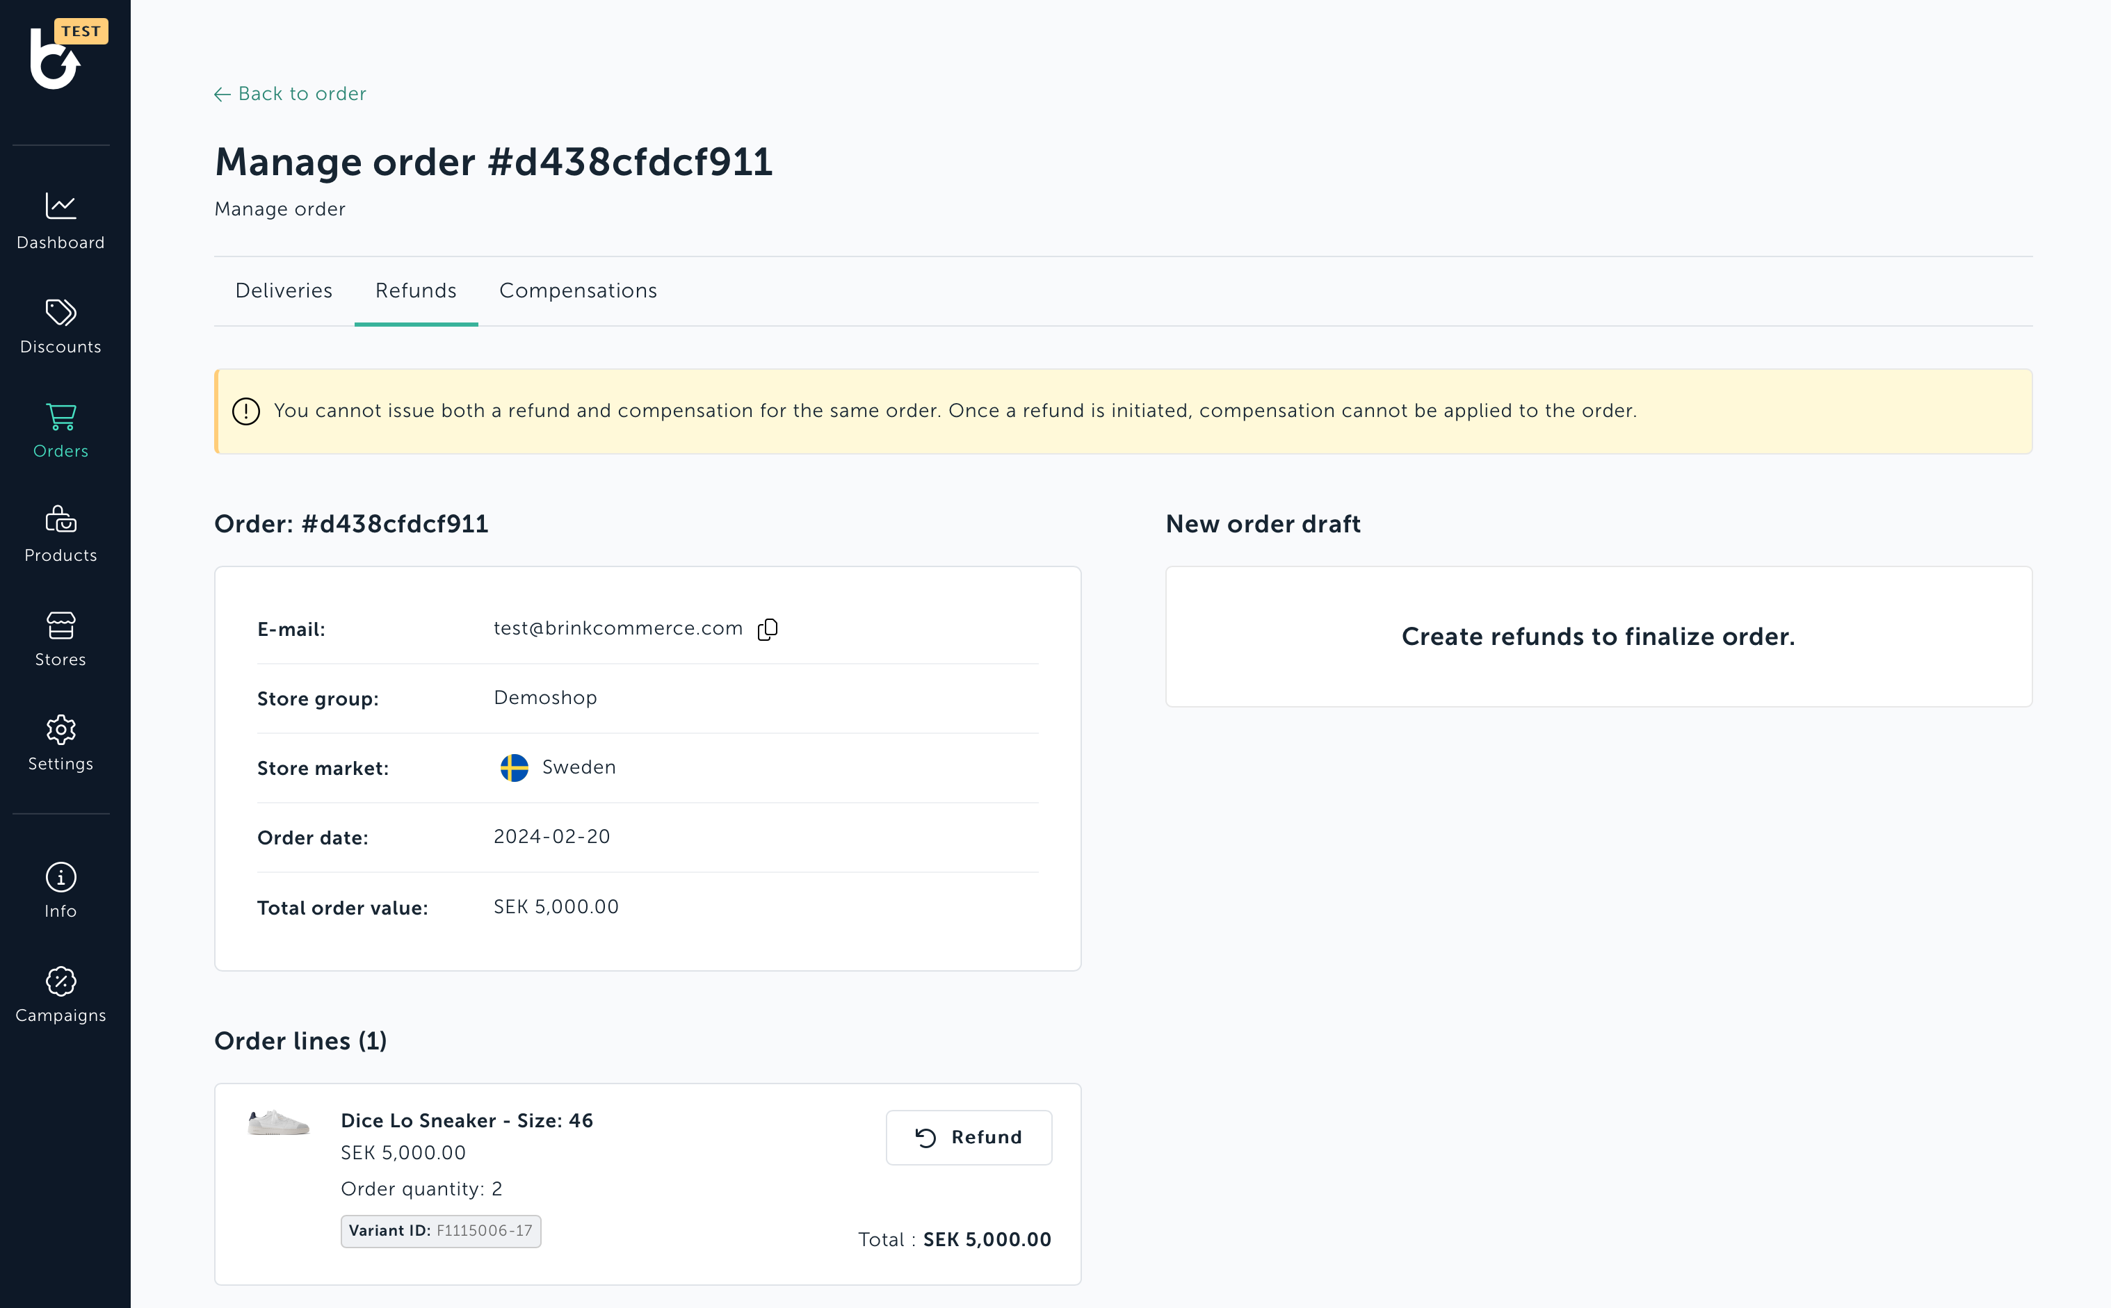Open the Info page in sidebar
This screenshot has width=2111, height=1308.
(x=60, y=890)
